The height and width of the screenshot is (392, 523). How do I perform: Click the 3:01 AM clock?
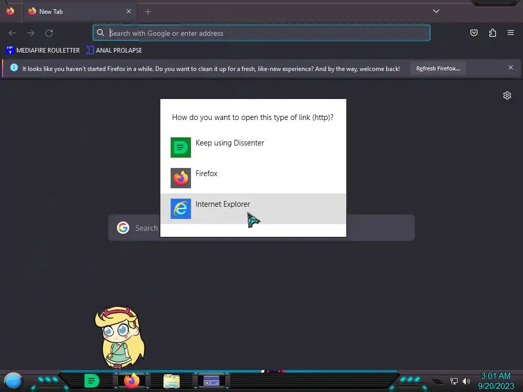point(495,376)
